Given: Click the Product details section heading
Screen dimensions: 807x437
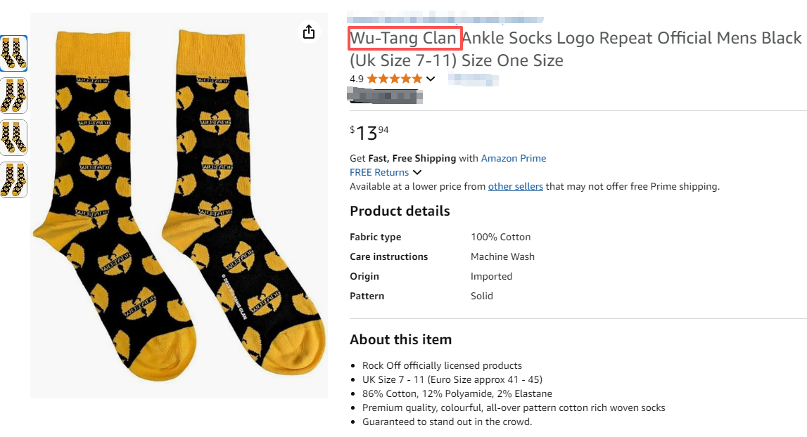Looking at the screenshot, I should pyautogui.click(x=400, y=211).
